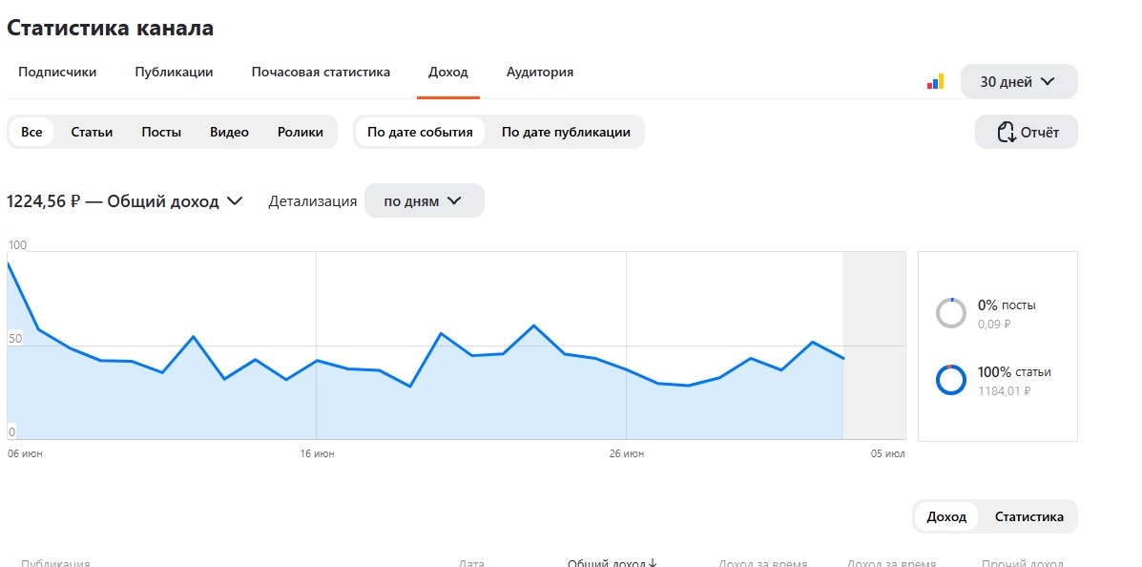Click the 16 июн axis label
1142x567 pixels.
coord(318,454)
